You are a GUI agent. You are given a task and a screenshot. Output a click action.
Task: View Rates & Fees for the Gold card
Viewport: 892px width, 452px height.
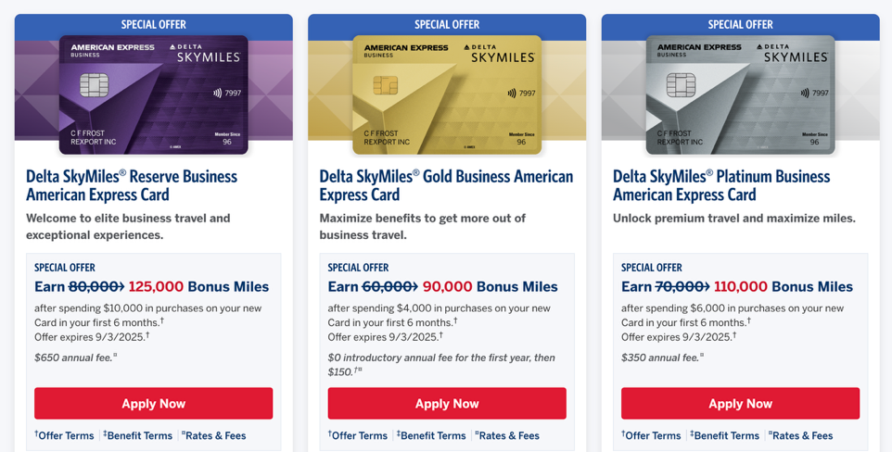507,435
